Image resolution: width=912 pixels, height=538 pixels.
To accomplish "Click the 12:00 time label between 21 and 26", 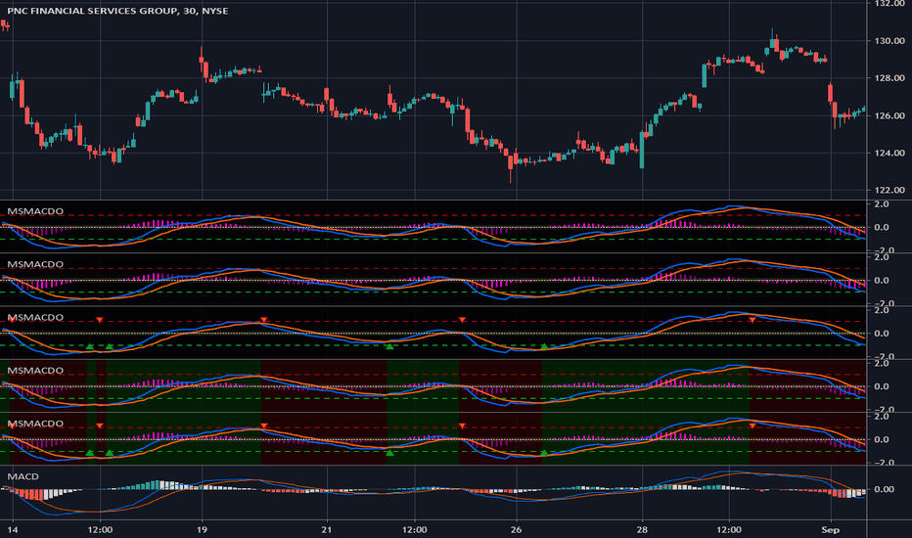I will point(415,530).
